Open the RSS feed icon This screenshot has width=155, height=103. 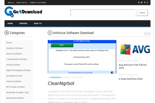139,3
